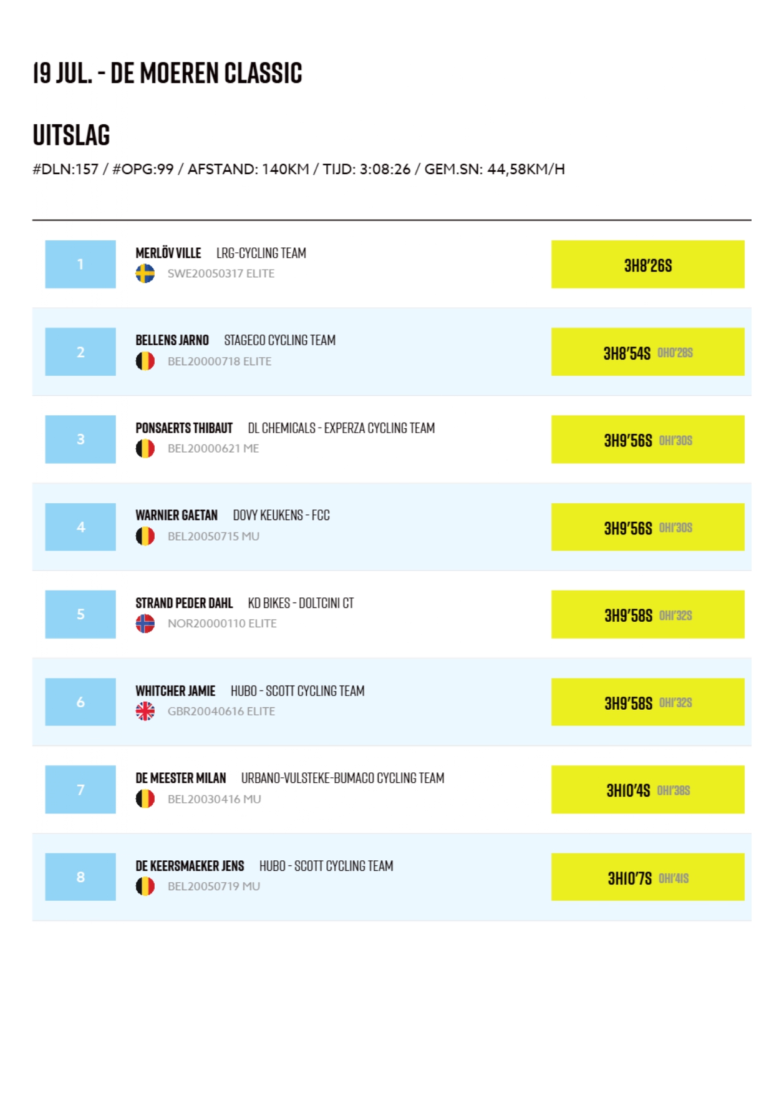The height and width of the screenshot is (1095, 774).
Task: Select Urbano-Vulsteke-Bumaco Cycling Team name
Action: [x=342, y=778]
